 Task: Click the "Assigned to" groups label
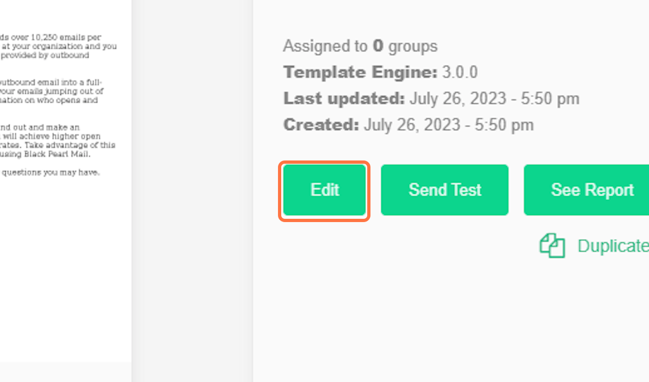point(325,46)
